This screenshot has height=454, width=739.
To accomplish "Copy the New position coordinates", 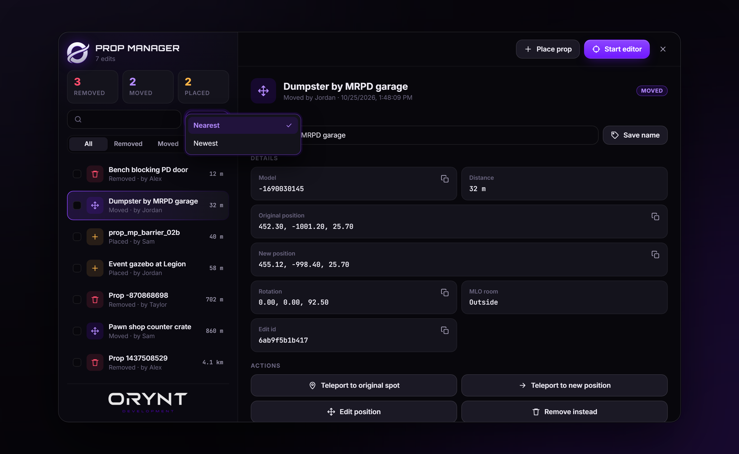I will pos(655,255).
